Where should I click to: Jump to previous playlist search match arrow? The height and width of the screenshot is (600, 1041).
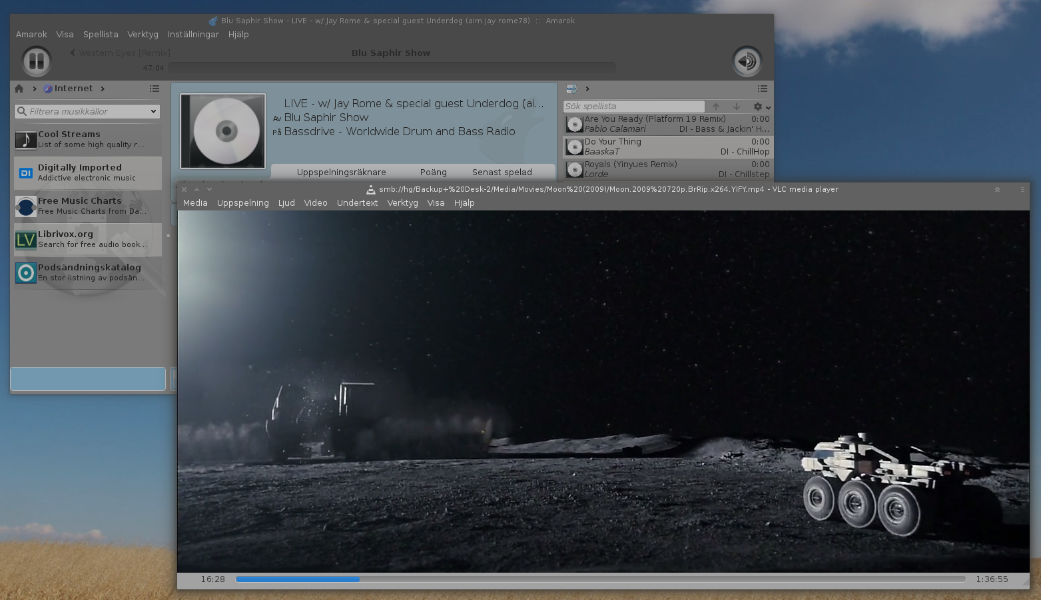(x=716, y=107)
